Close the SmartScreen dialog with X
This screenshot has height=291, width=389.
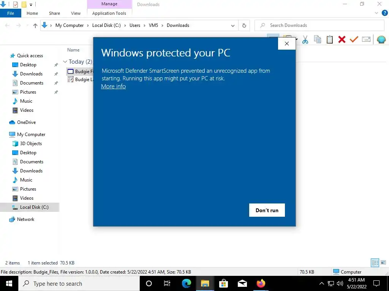(x=286, y=44)
